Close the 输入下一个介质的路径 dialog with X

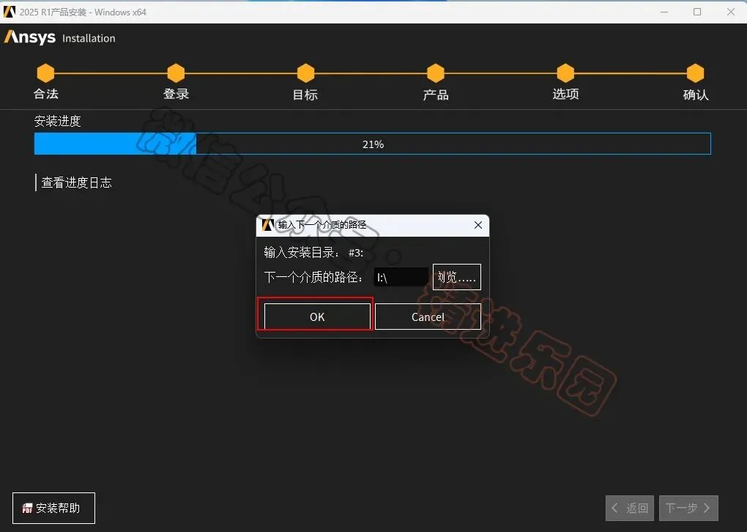coord(477,225)
